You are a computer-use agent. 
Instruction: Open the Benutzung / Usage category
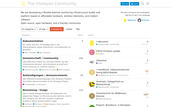tap(35, 90)
